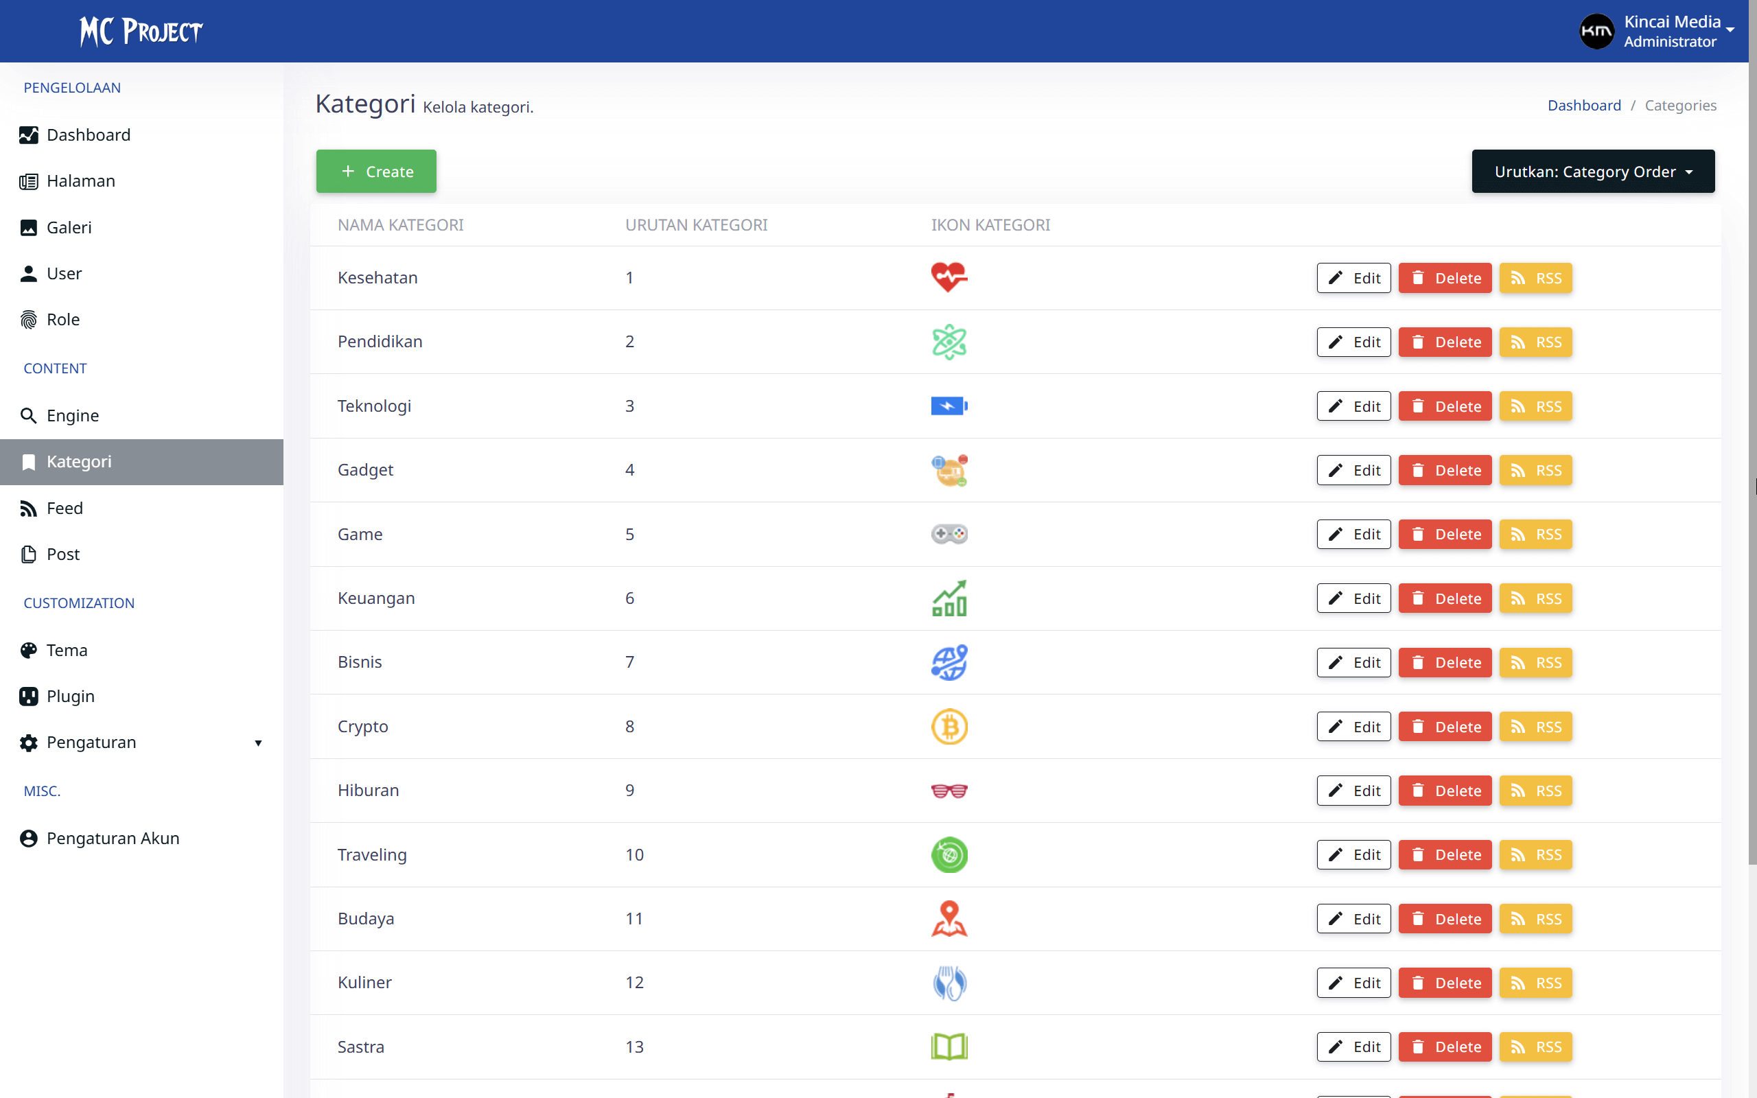Click the Role fingerprint icon
Image resolution: width=1757 pixels, height=1098 pixels.
tap(28, 320)
